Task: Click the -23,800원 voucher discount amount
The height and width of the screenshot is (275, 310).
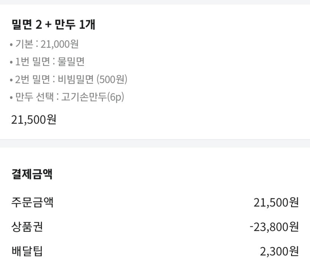Action: coord(274,227)
